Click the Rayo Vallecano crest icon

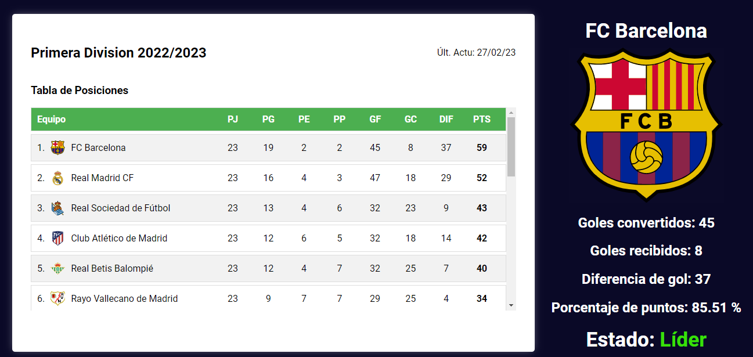[57, 298]
